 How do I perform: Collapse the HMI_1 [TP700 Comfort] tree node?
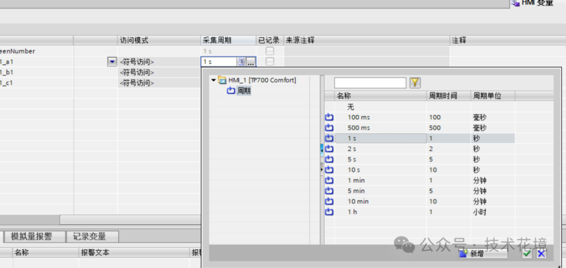214,80
